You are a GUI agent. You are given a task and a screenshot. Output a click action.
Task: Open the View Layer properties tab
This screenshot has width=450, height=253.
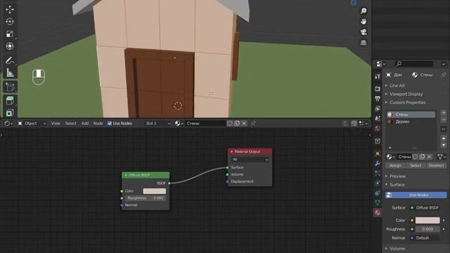tap(378, 108)
